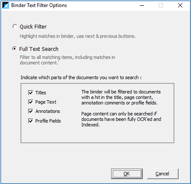Click the 'Page Text' label words
The image size is (191, 184).
46,102
